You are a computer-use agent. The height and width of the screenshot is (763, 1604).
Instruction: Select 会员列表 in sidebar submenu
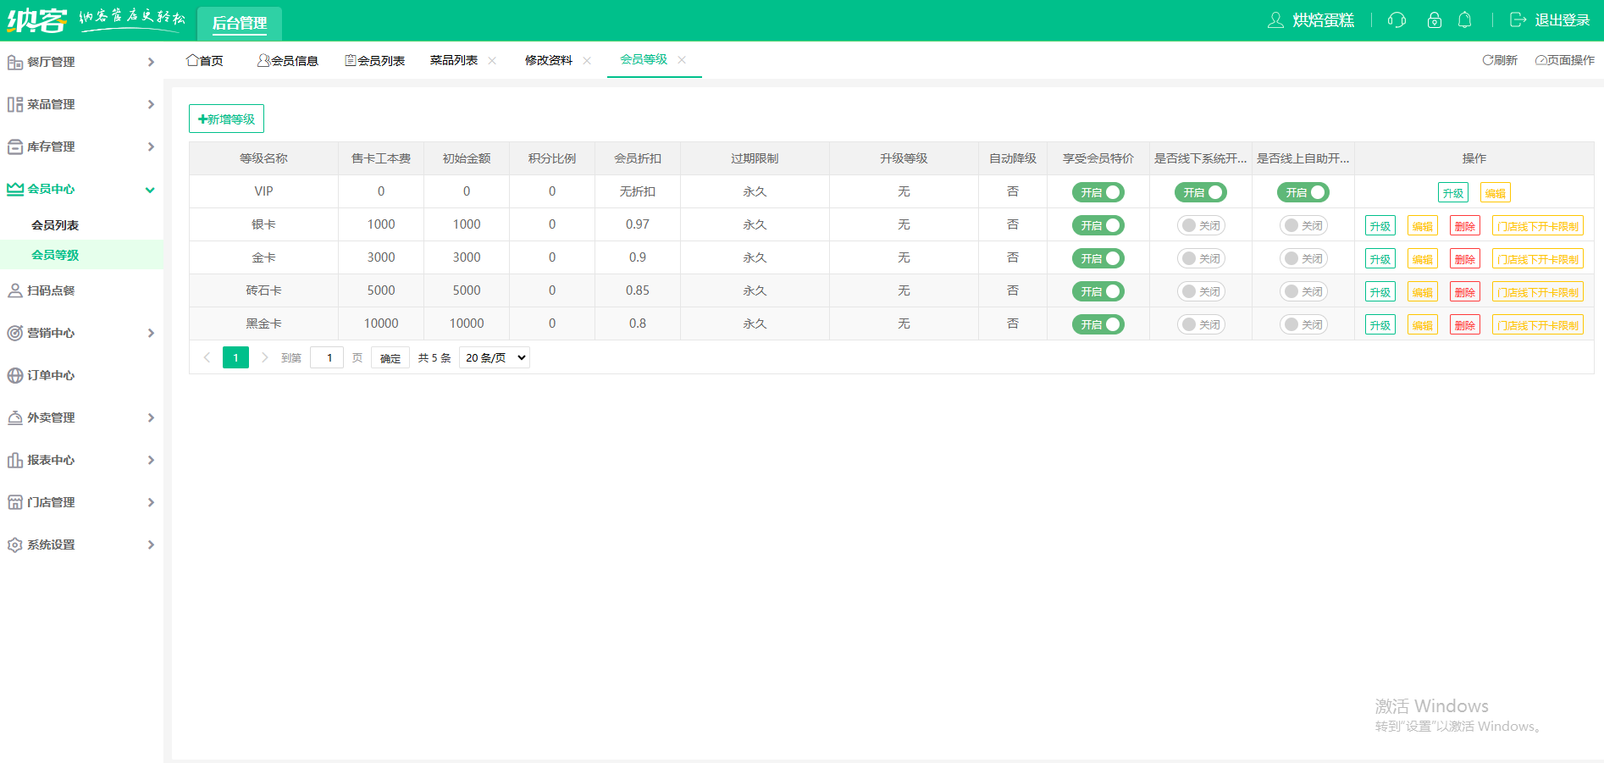(x=55, y=225)
